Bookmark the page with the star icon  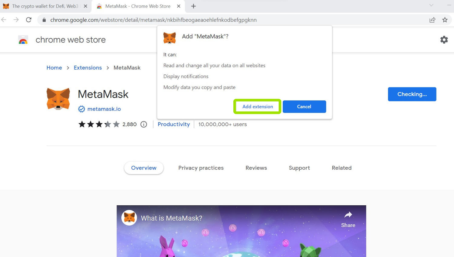[445, 20]
